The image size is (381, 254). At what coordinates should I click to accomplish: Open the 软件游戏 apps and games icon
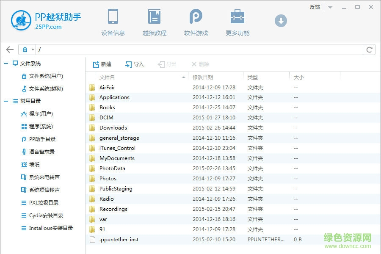pos(196,17)
